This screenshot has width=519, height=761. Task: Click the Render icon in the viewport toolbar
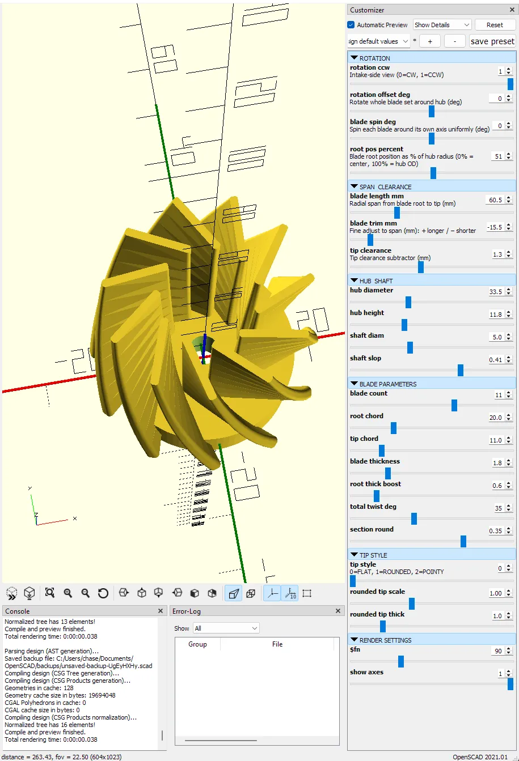click(x=29, y=593)
